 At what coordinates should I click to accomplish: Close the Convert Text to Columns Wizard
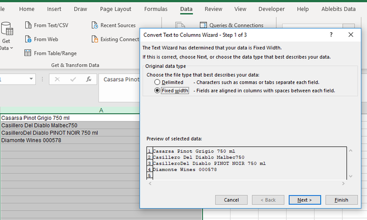click(350, 35)
